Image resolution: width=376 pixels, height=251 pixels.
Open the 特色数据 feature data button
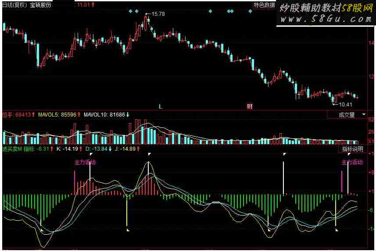tap(265, 5)
